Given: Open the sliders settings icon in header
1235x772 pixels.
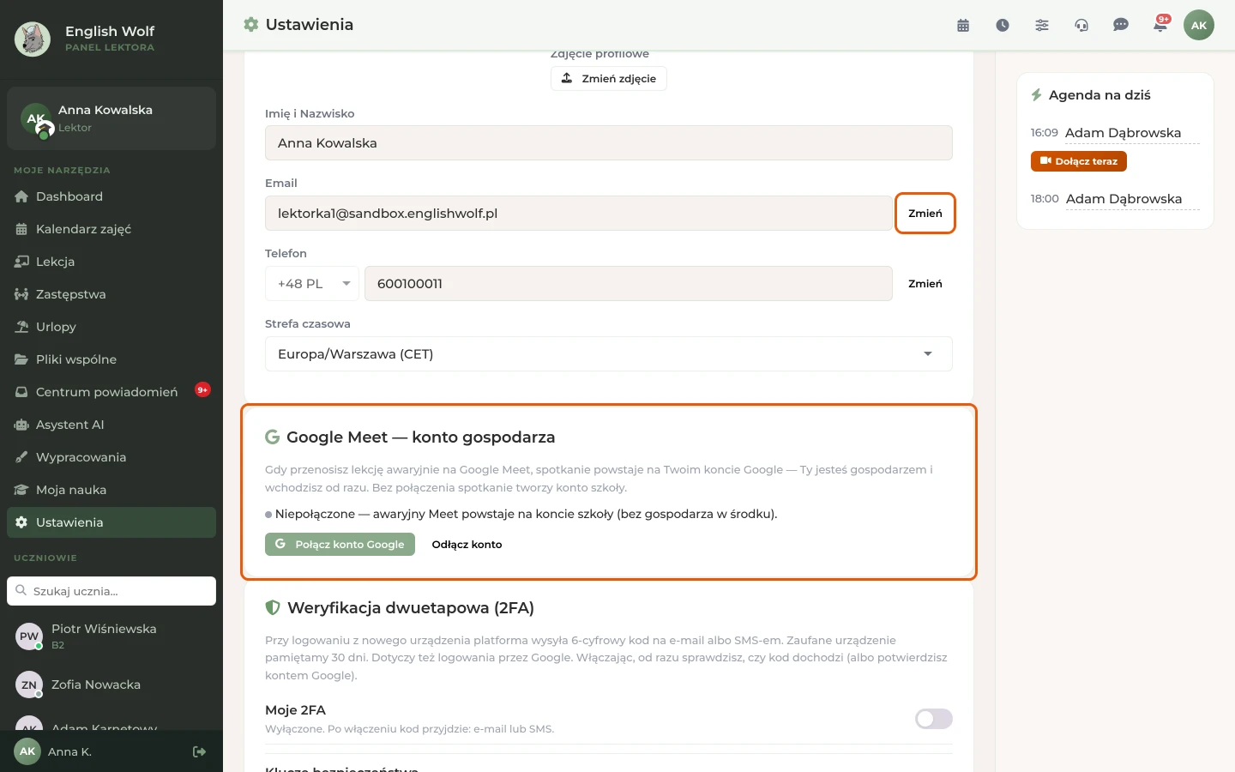Looking at the screenshot, I should (1042, 26).
